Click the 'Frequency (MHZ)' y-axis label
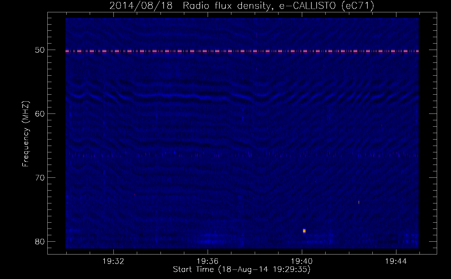The width and height of the screenshot is (451, 279). [x=25, y=134]
